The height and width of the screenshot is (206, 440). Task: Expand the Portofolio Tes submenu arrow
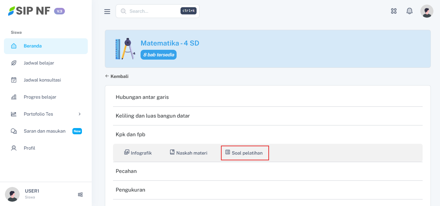coord(79,114)
